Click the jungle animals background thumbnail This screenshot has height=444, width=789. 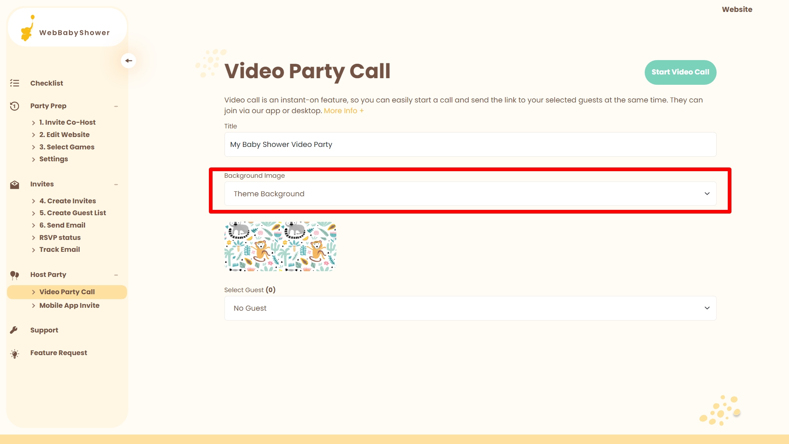pos(280,246)
